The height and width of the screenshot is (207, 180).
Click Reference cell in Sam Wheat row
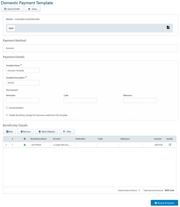(x=131, y=145)
